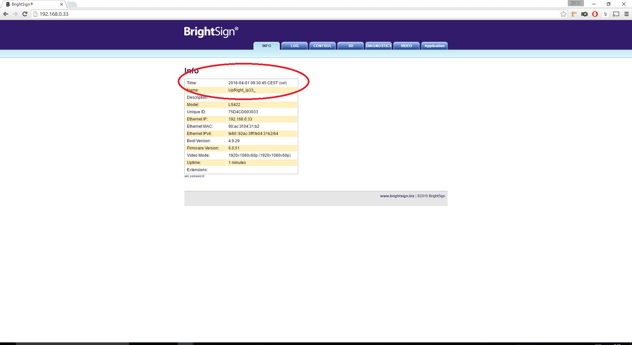The height and width of the screenshot is (345, 632).
Task: Click the (set) link next to Time
Action: pos(283,83)
